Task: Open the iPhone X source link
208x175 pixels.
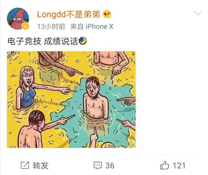Action: [x=99, y=26]
